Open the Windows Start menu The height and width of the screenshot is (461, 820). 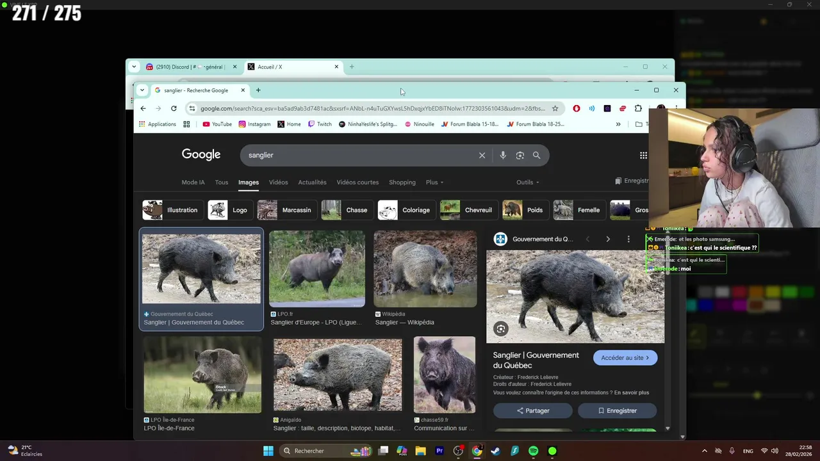pos(268,451)
